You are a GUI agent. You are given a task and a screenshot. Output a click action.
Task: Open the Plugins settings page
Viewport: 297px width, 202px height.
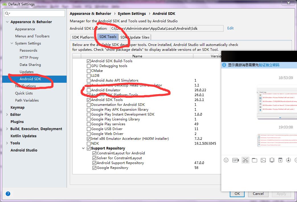point(17,122)
